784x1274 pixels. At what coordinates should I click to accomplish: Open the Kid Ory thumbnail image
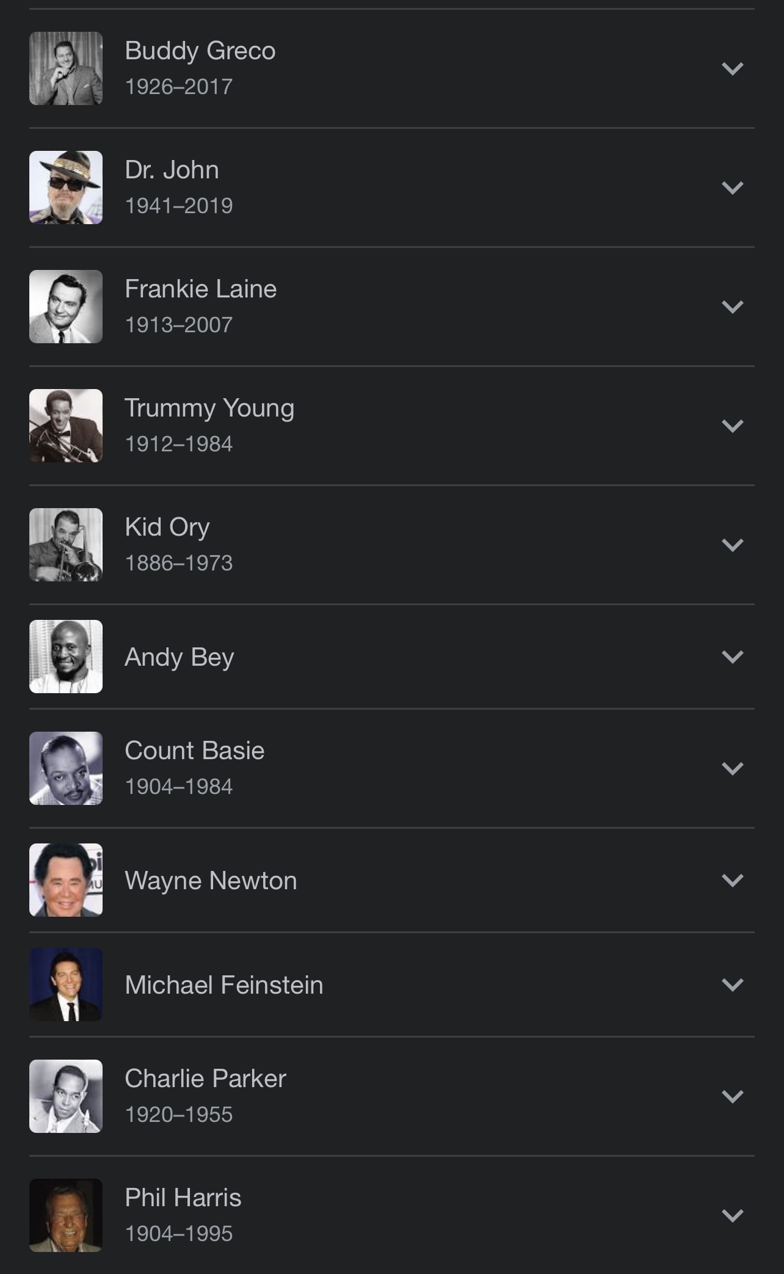tap(66, 545)
